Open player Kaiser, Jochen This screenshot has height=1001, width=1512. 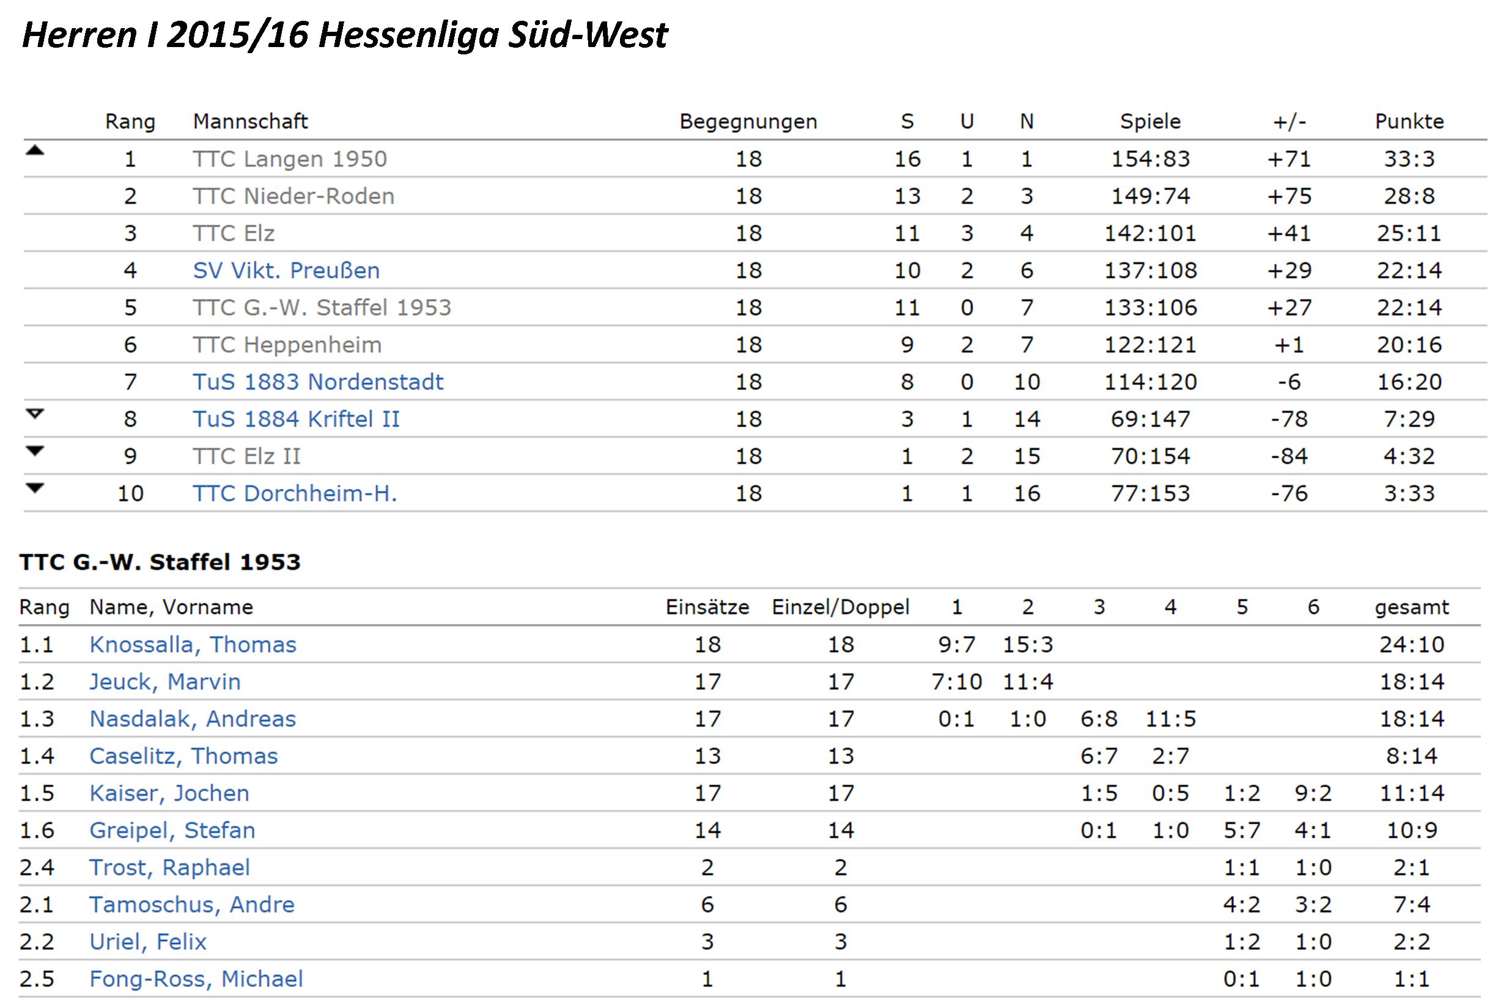[x=169, y=793]
